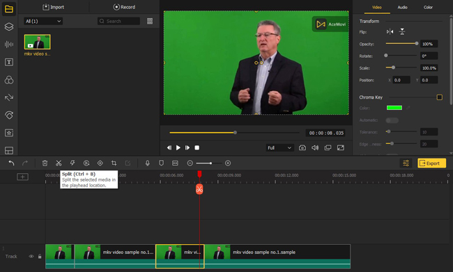Image resolution: width=453 pixels, height=272 pixels.
Task: Click the detach preview window icon
Action: coord(328,147)
